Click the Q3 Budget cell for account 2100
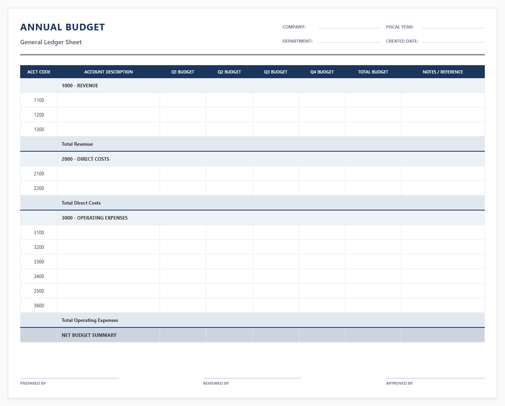The height and width of the screenshot is (406, 505). click(276, 174)
